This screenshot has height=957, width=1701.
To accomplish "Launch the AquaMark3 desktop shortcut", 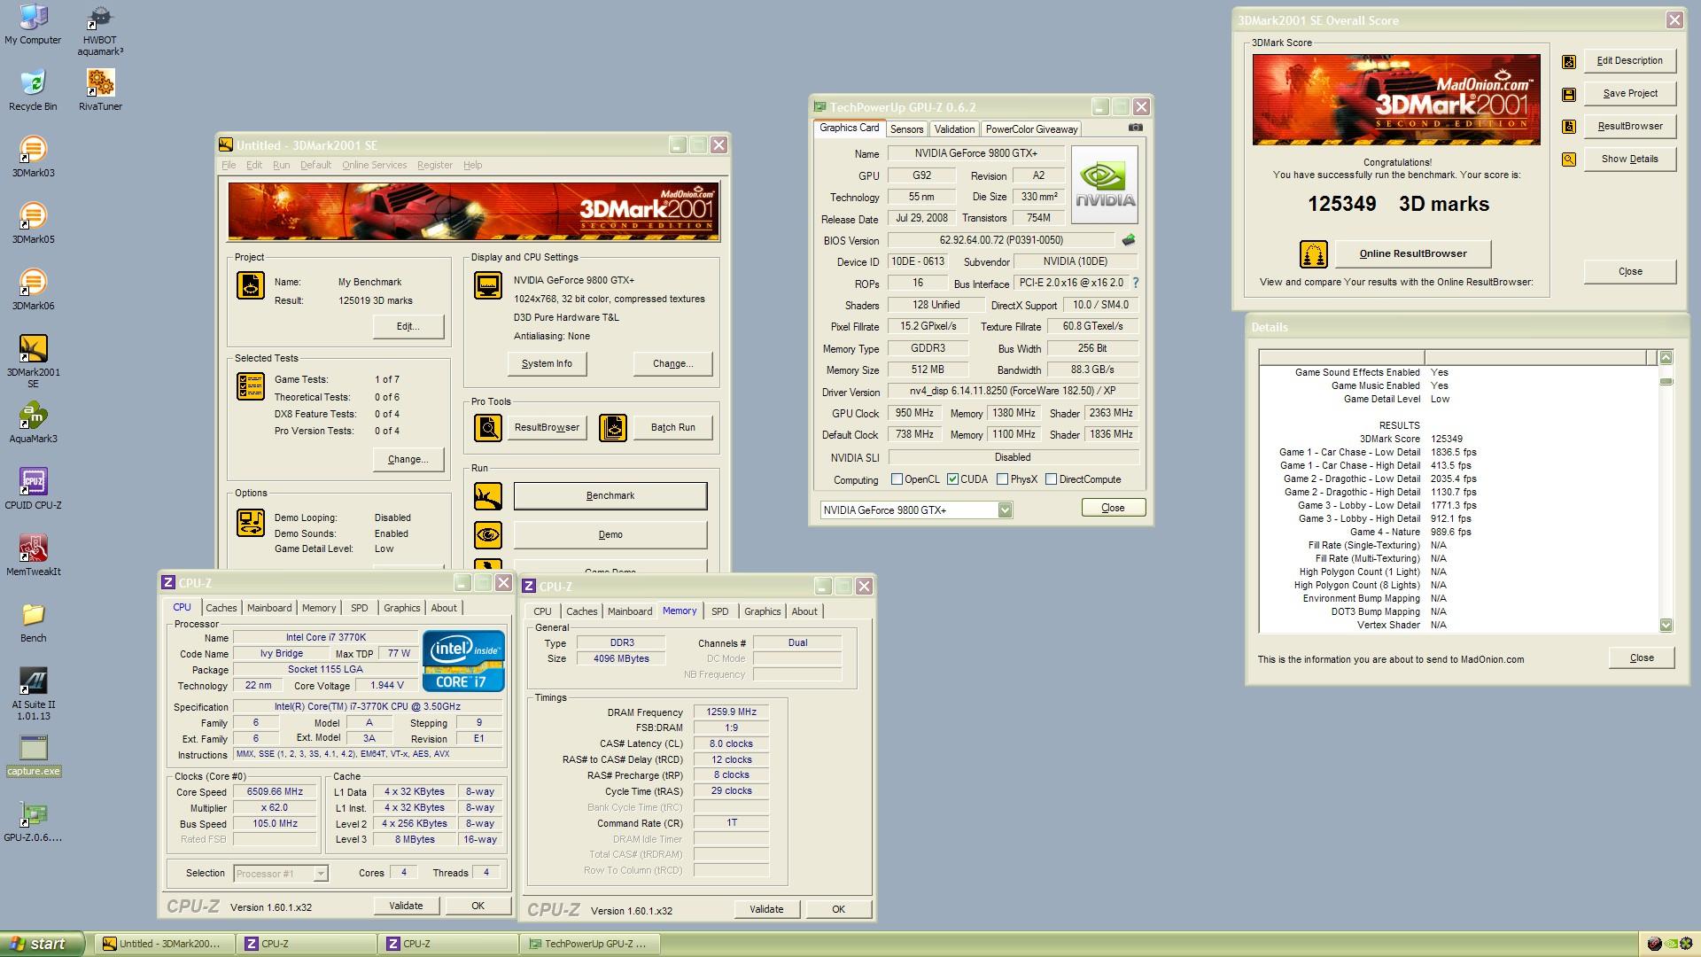I will tap(33, 423).
